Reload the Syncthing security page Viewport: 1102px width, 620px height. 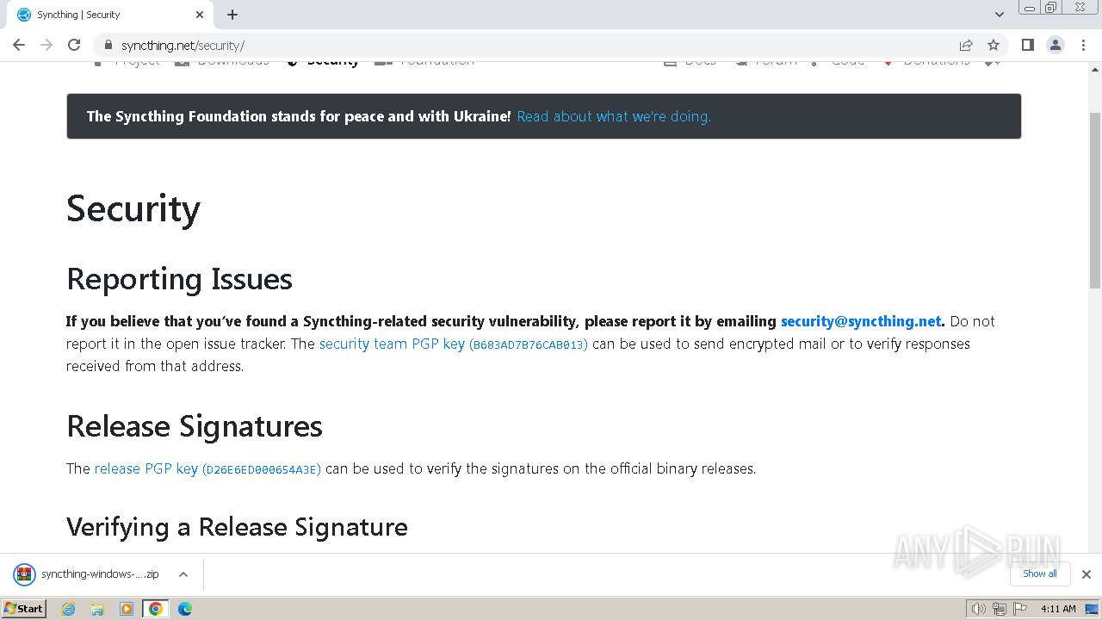point(74,45)
